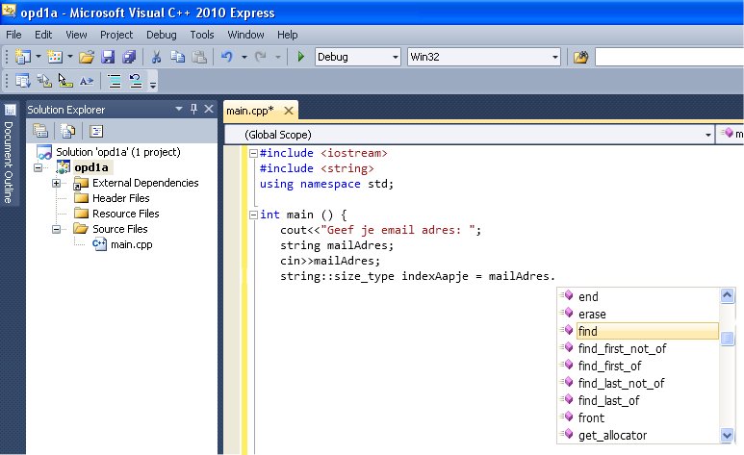Select main.cpp in Source Files
744x455 pixels.
pos(131,244)
